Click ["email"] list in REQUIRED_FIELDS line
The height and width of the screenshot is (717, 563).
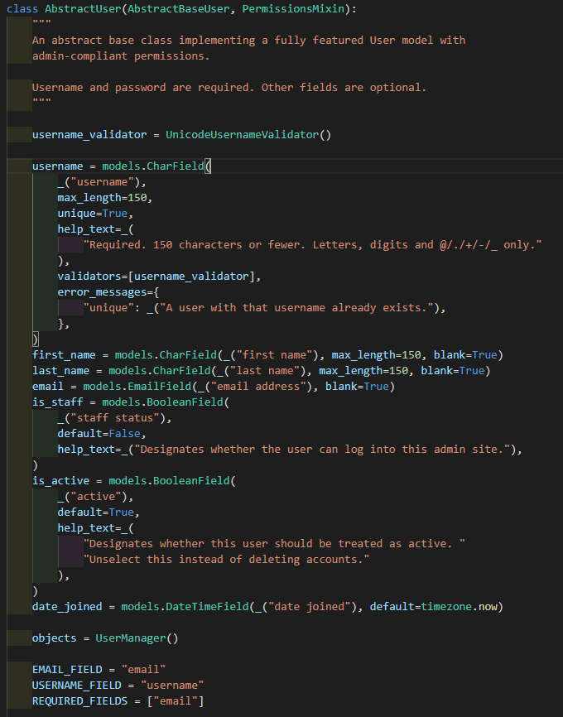pyautogui.click(x=176, y=700)
